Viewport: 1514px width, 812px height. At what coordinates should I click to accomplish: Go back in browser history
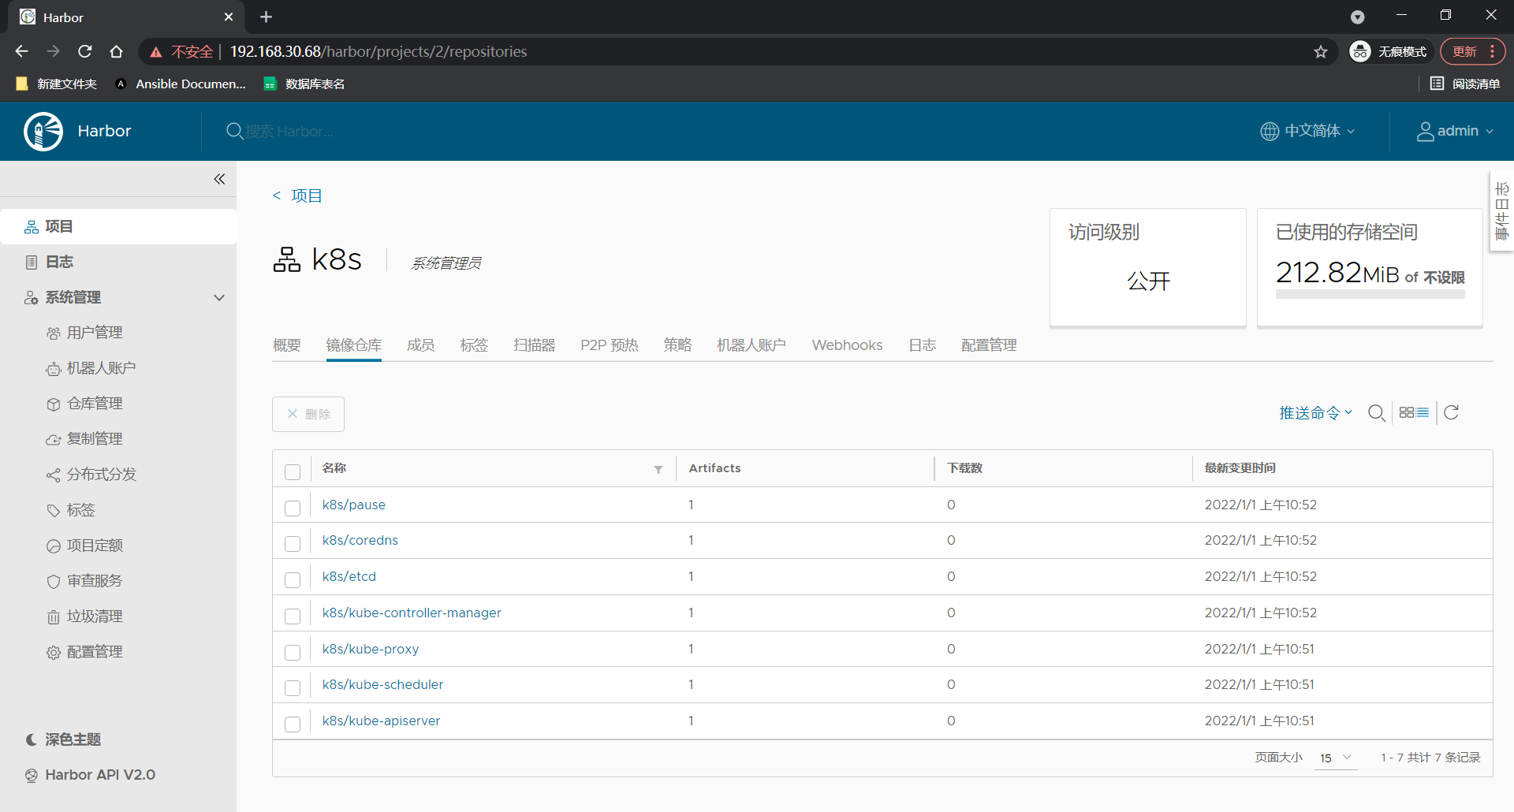[22, 51]
